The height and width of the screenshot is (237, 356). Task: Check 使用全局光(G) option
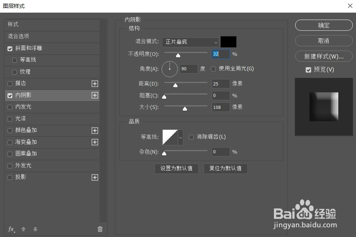(213, 69)
